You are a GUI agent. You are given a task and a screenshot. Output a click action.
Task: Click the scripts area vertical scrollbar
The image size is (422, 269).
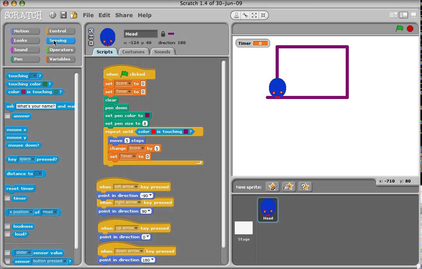tap(223, 154)
